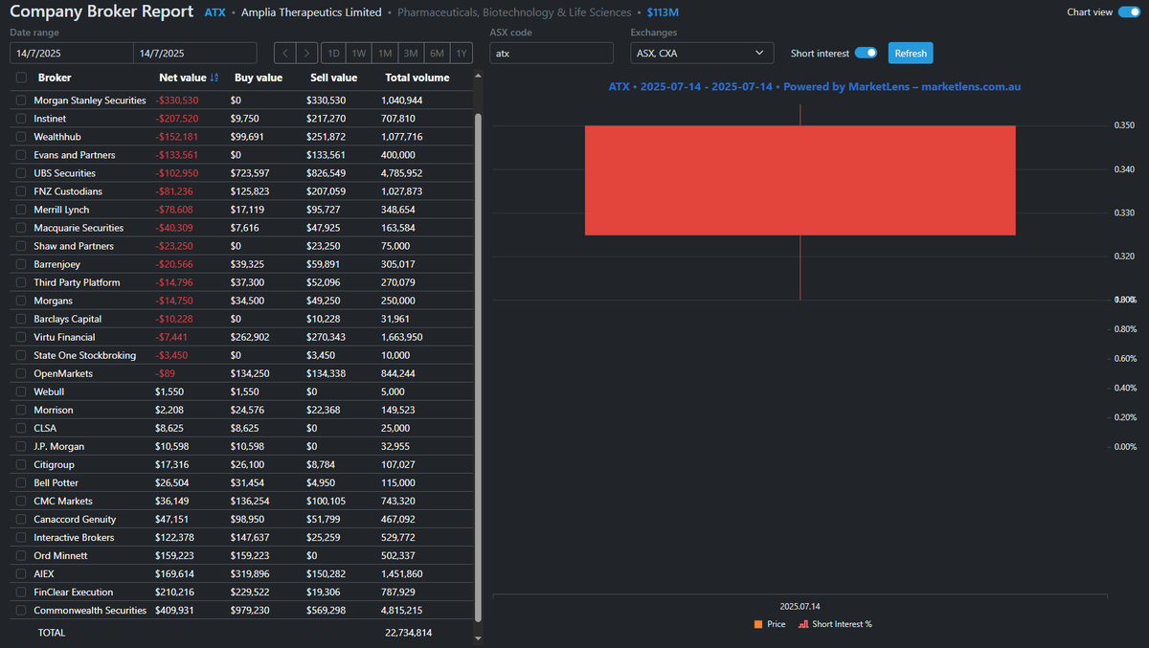This screenshot has width=1149, height=648.
Task: Select the 3M range option
Action: 410,54
